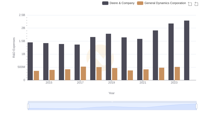Click the 2.5B y-axis label
Viewport: 201px width, 116px height.
point(22,15)
